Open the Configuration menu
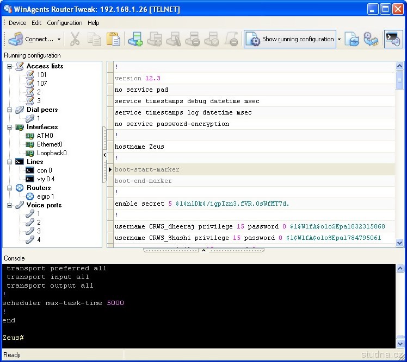The height and width of the screenshot is (362, 407). pos(64,23)
